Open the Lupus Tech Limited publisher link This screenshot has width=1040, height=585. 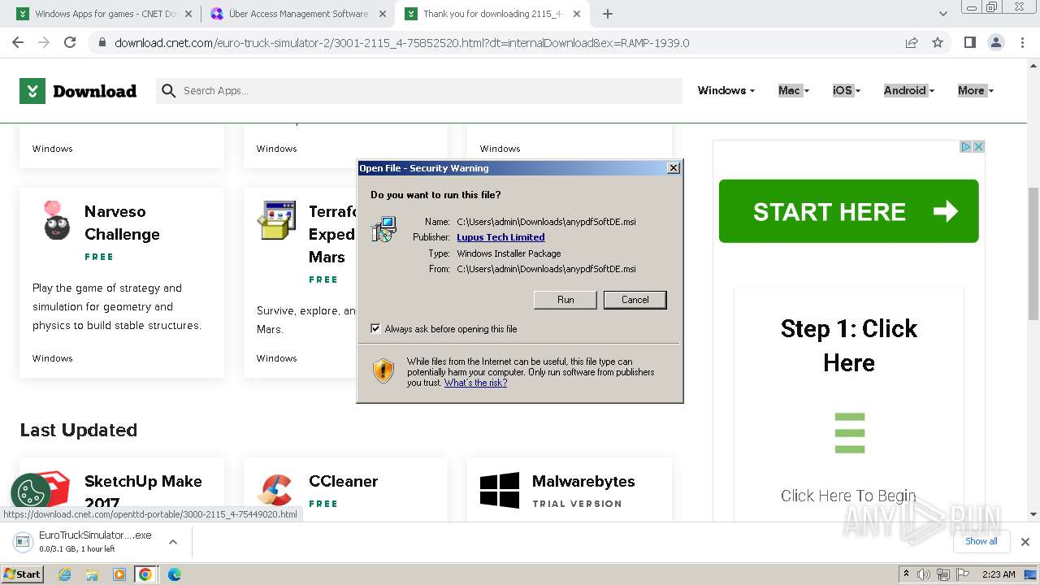pyautogui.click(x=500, y=237)
